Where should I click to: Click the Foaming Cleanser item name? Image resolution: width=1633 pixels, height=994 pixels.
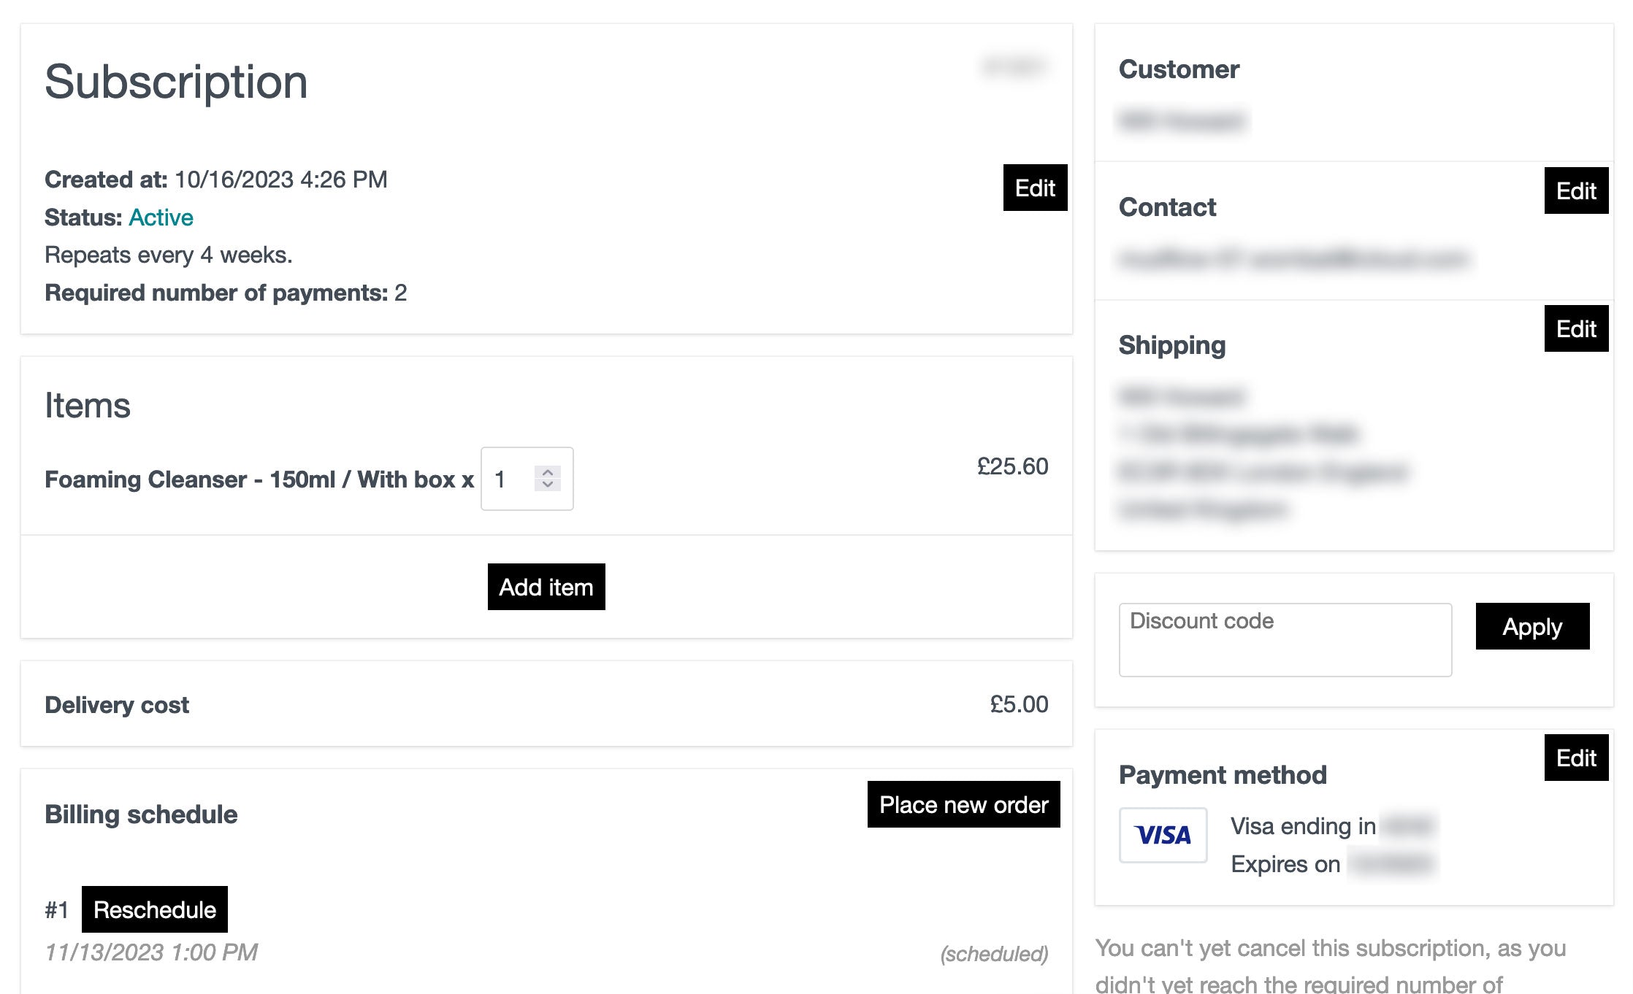pos(259,479)
